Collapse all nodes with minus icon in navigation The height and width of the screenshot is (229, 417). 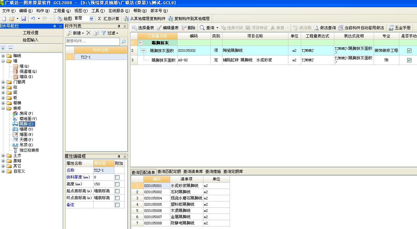(x=10, y=48)
